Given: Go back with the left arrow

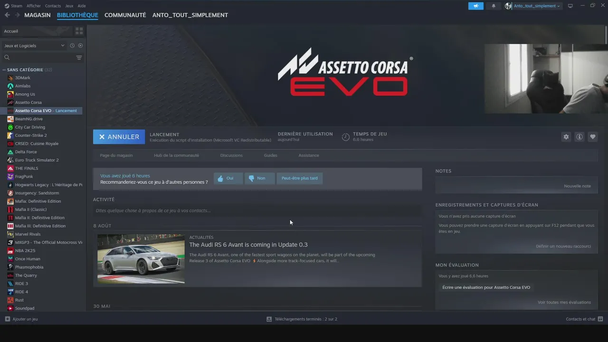Looking at the screenshot, I should [7, 15].
